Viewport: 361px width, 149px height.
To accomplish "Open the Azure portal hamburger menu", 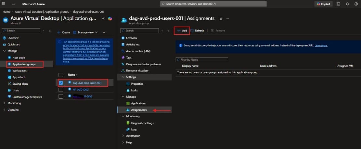I will [x=13, y=4].
